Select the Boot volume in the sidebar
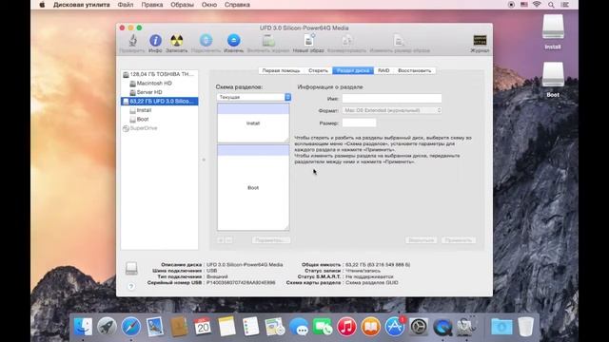 [159, 119]
